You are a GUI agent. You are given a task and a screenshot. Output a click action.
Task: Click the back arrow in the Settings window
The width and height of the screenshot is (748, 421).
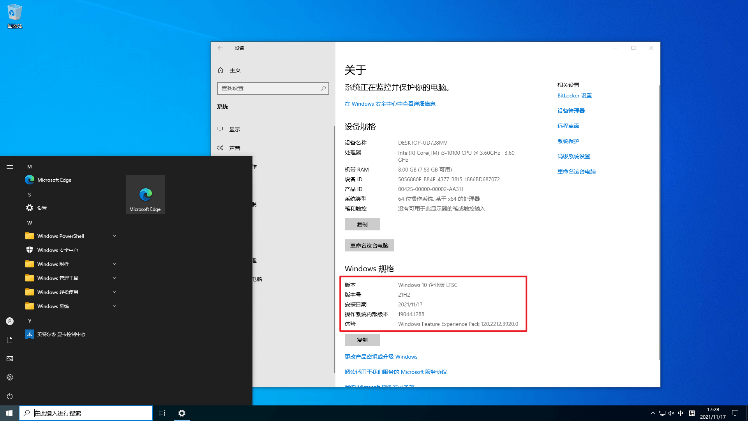click(x=220, y=48)
